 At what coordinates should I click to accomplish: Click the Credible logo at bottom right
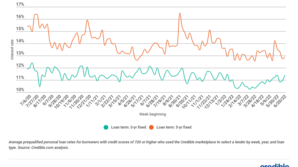click(x=275, y=165)
